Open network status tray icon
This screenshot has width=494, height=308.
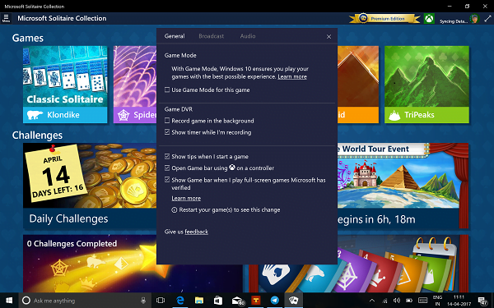coord(384,301)
